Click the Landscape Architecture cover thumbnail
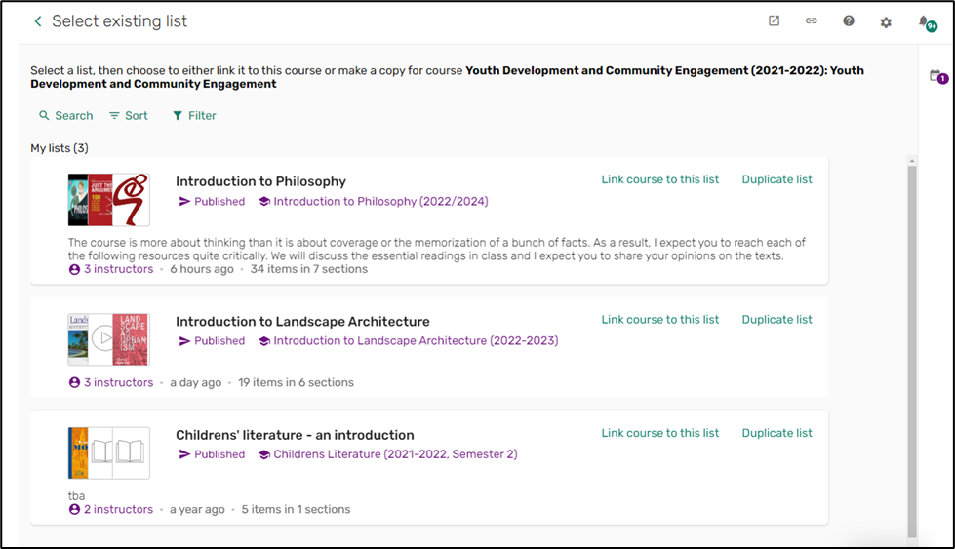The image size is (955, 549). [x=109, y=339]
